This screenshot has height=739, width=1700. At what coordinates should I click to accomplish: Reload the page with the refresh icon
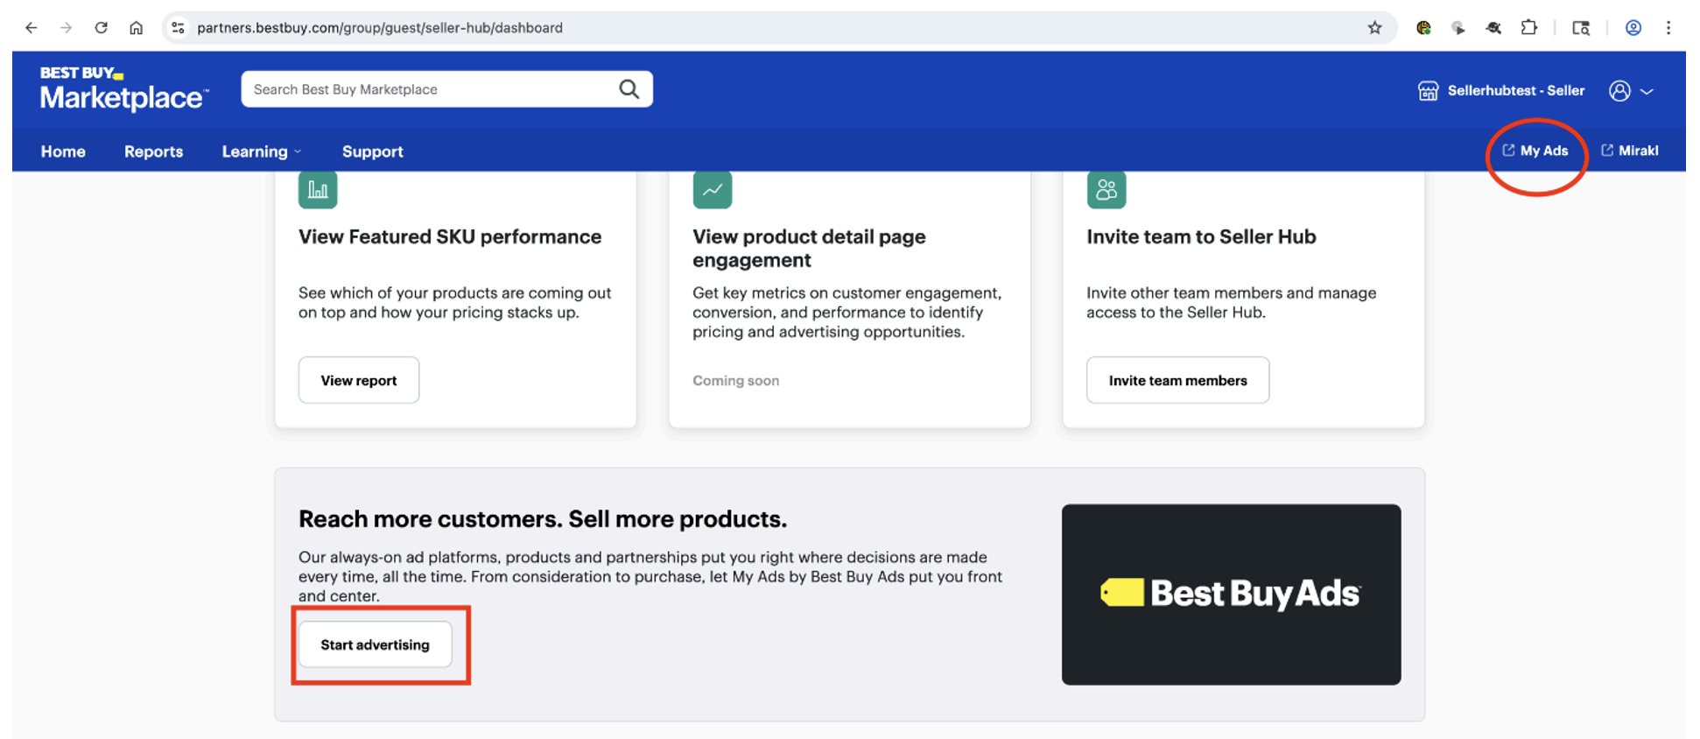point(101,28)
